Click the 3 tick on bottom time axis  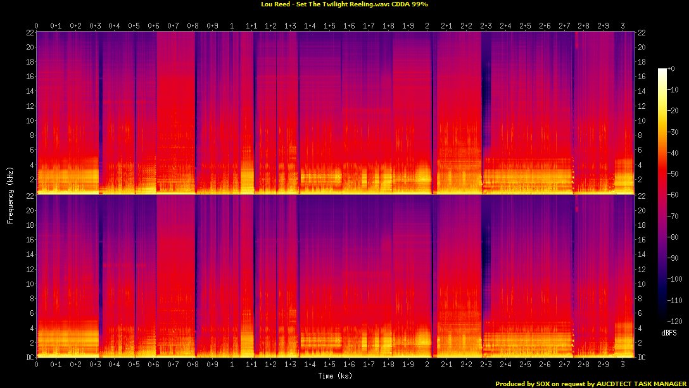pos(623,365)
